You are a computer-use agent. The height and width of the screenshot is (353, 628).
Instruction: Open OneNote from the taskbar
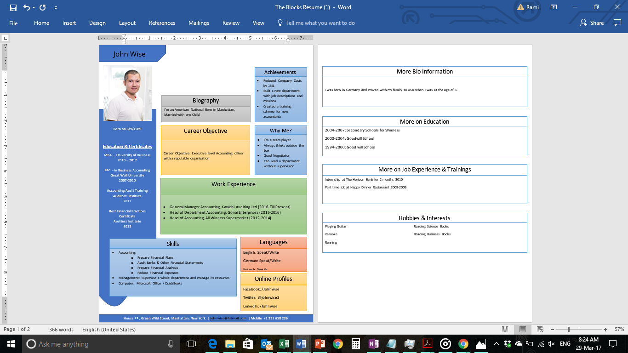373,344
